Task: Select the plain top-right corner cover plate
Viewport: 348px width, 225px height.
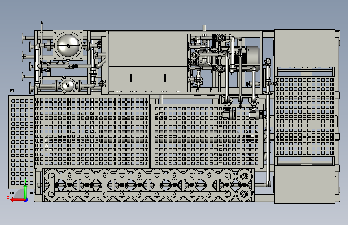Action: tap(305, 48)
